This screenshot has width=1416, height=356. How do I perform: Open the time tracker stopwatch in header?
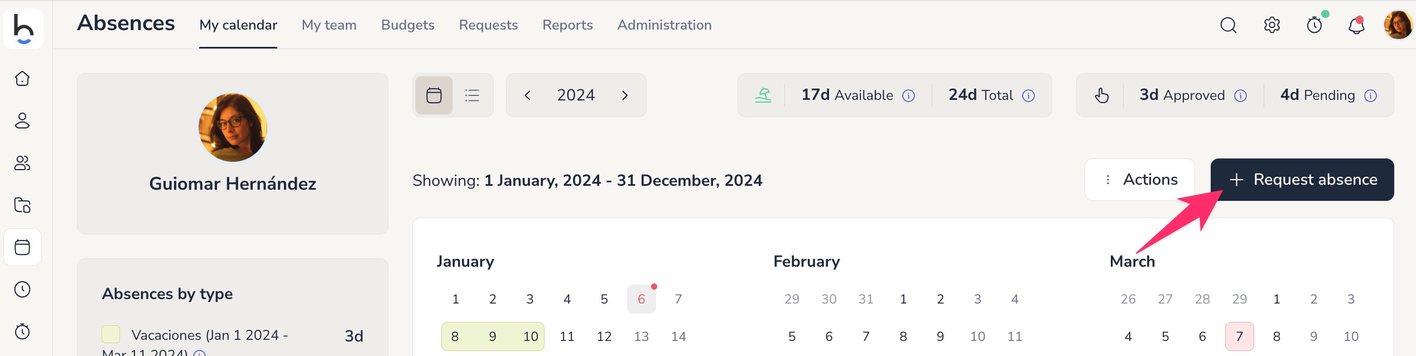pos(1314,25)
